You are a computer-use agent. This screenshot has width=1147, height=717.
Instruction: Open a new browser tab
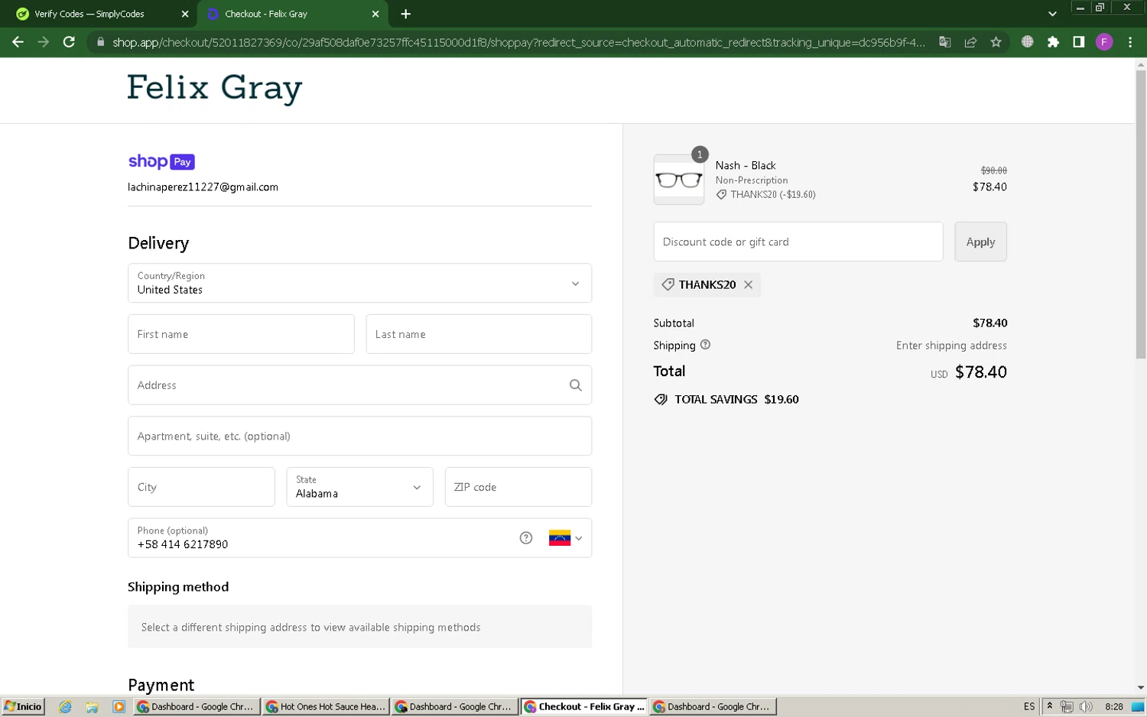coord(405,14)
